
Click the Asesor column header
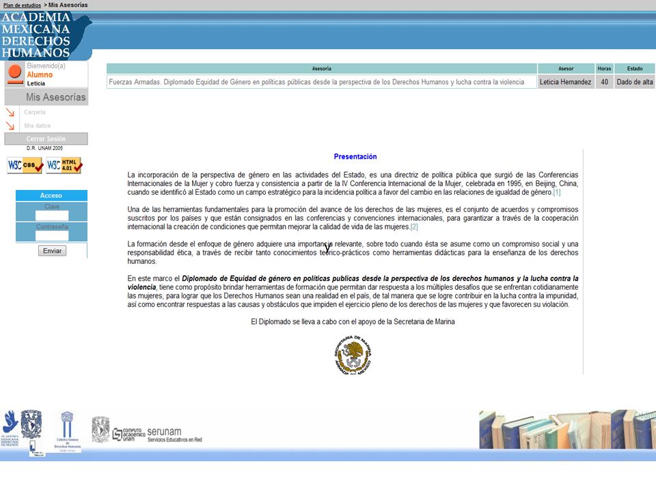coord(566,68)
